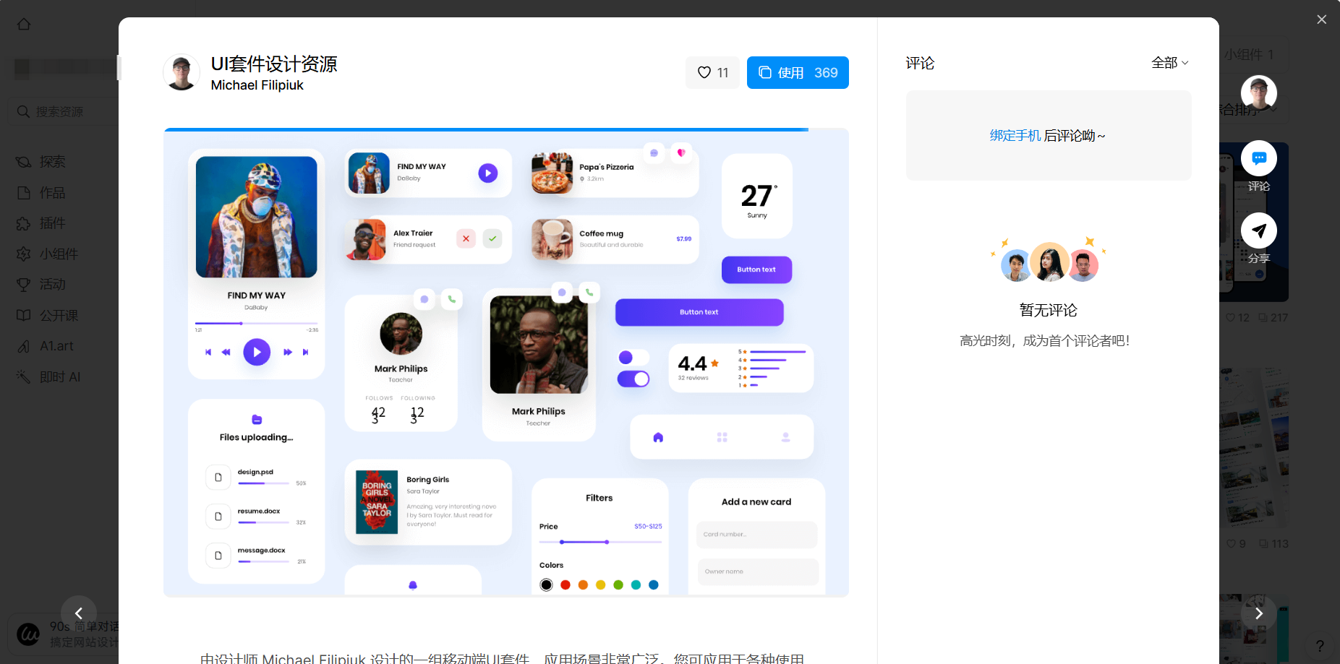This screenshot has width=1340, height=664.
Task: Open Michael Filipiuk's author avatar
Action: pos(182,72)
